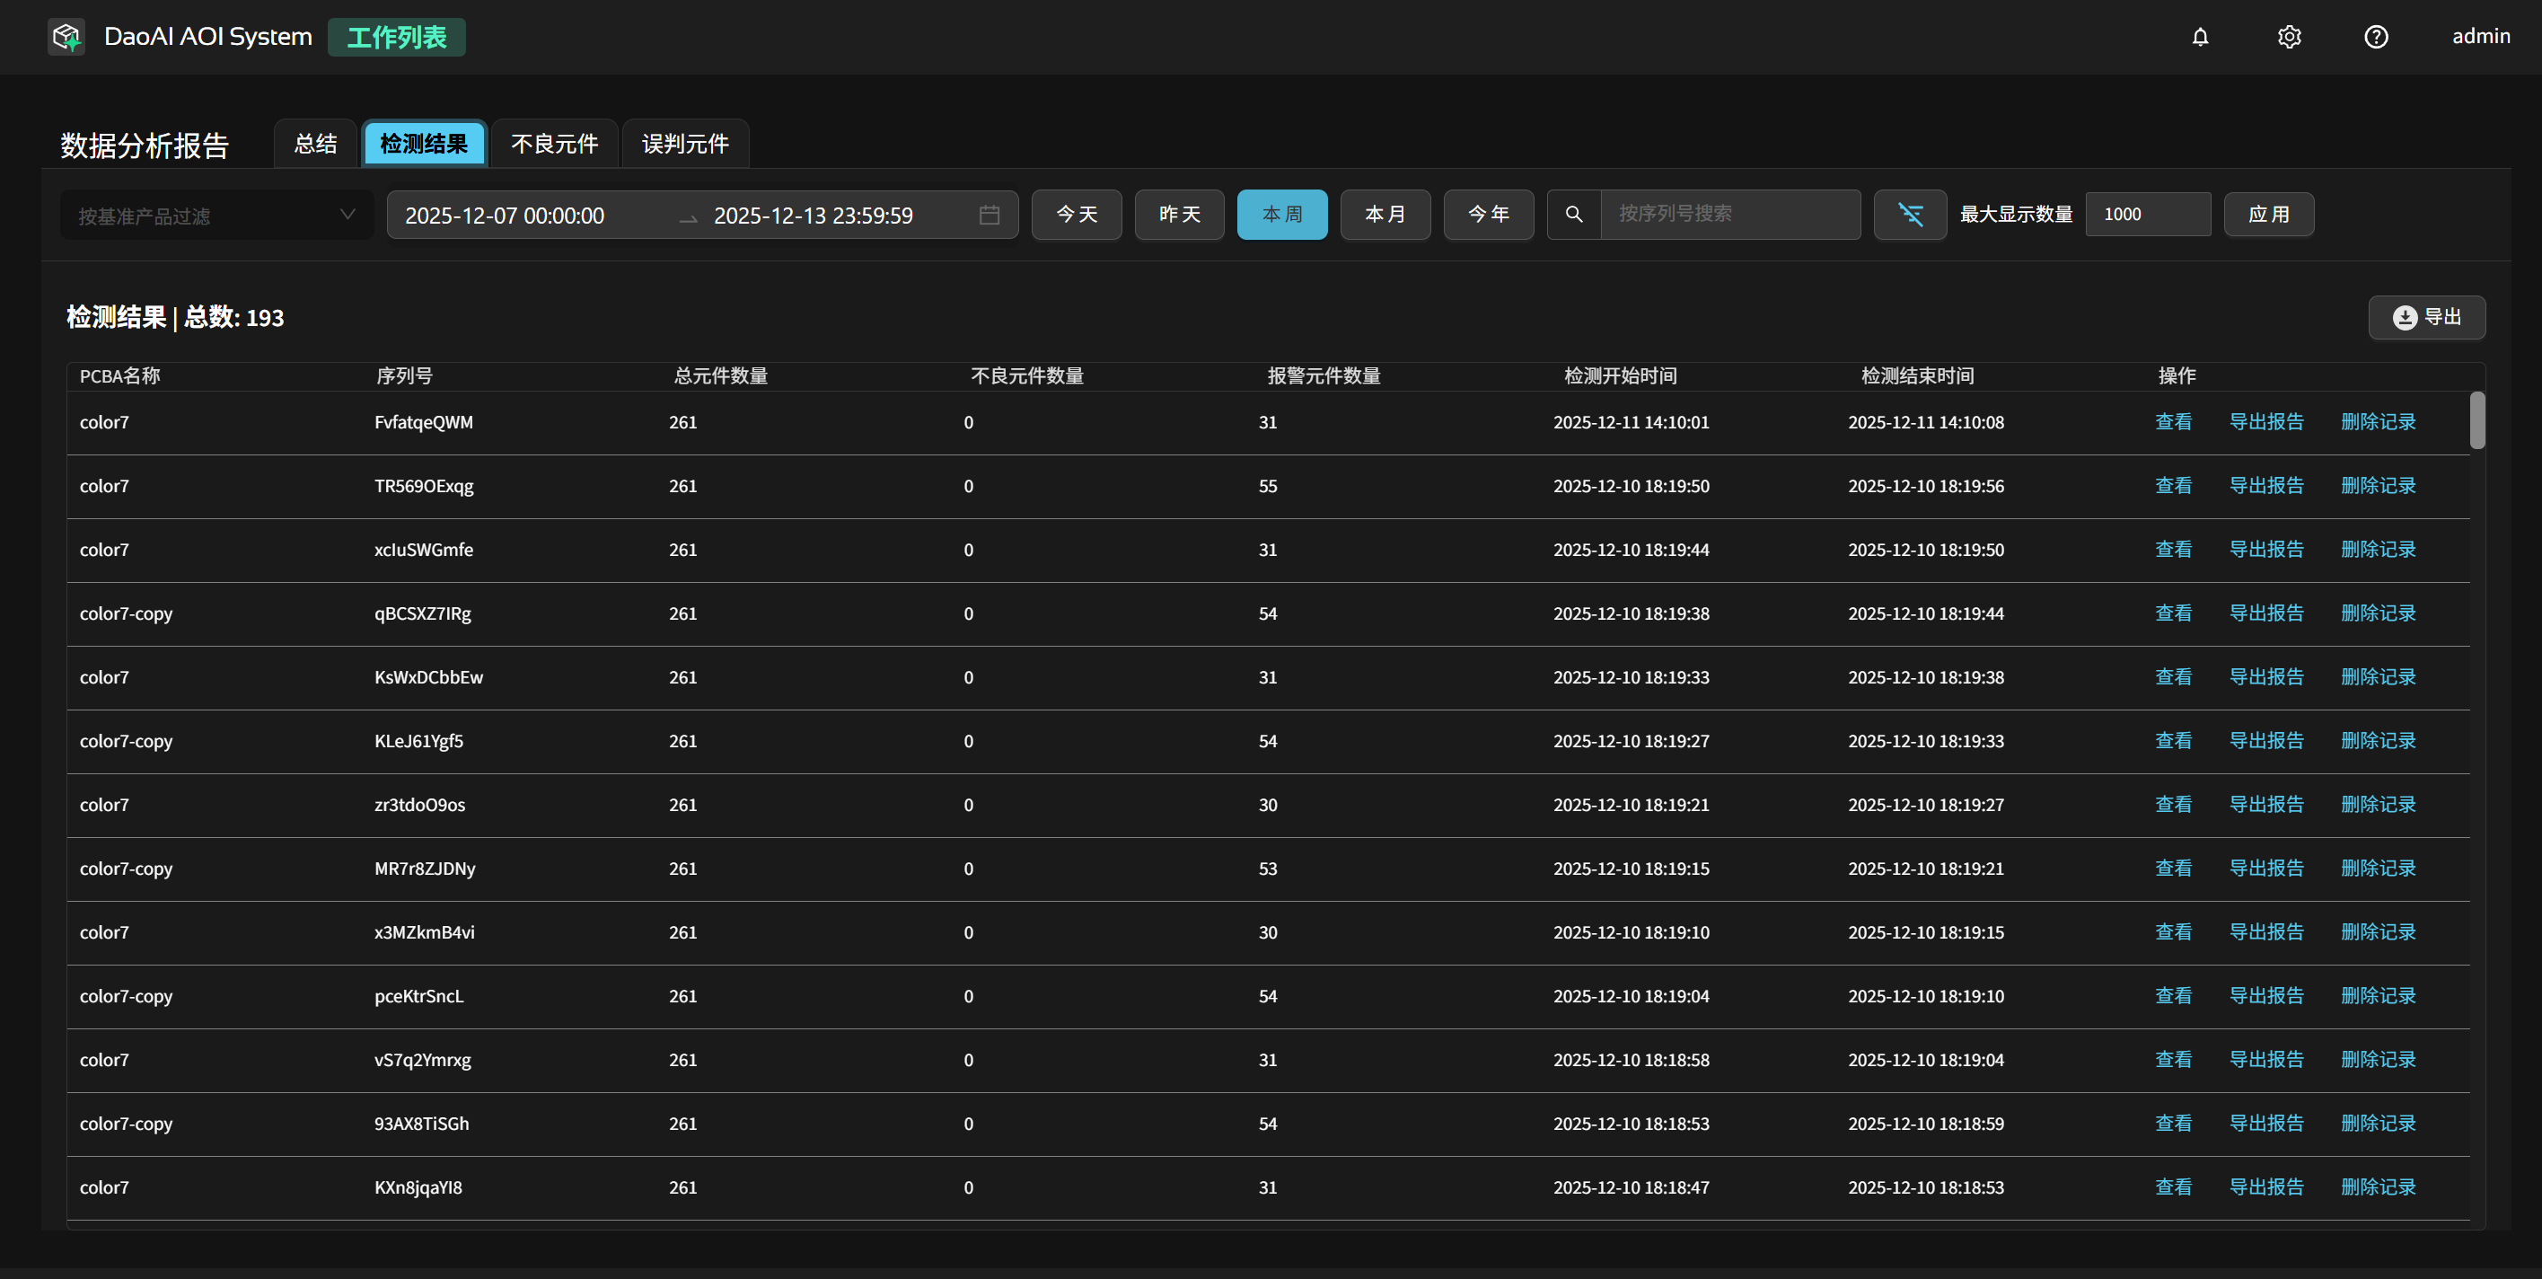
Task: Expand the 按基准产品过滤 product filter dropdown
Action: click(217, 216)
